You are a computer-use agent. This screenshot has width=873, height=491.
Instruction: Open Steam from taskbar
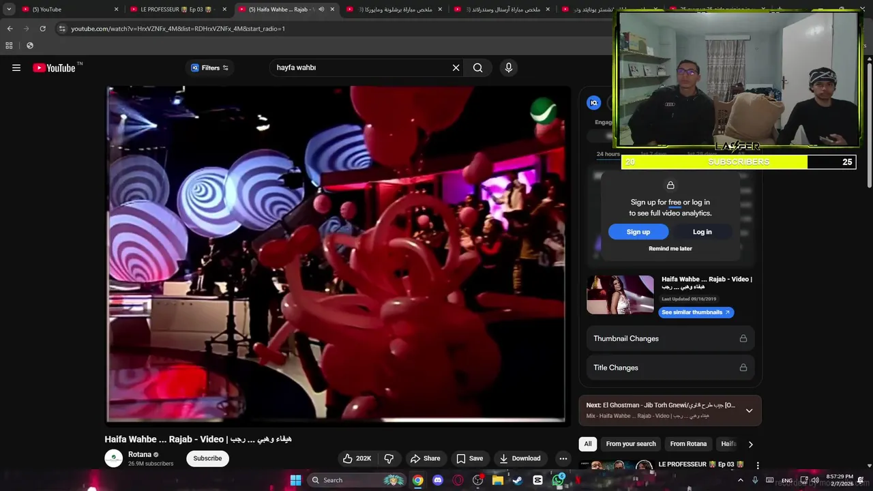pyautogui.click(x=518, y=480)
